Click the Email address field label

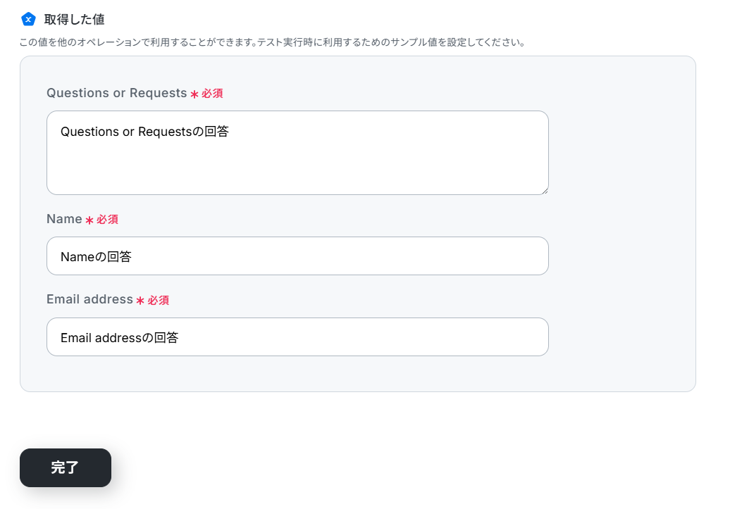coord(89,299)
